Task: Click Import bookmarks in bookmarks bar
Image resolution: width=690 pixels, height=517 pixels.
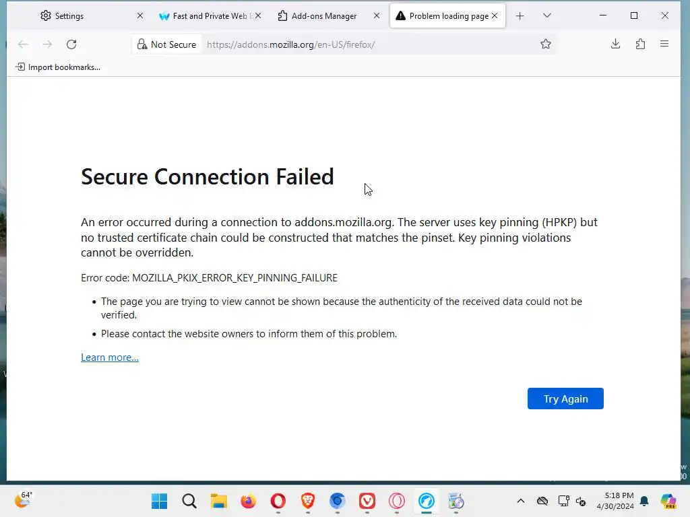Action: [x=58, y=67]
